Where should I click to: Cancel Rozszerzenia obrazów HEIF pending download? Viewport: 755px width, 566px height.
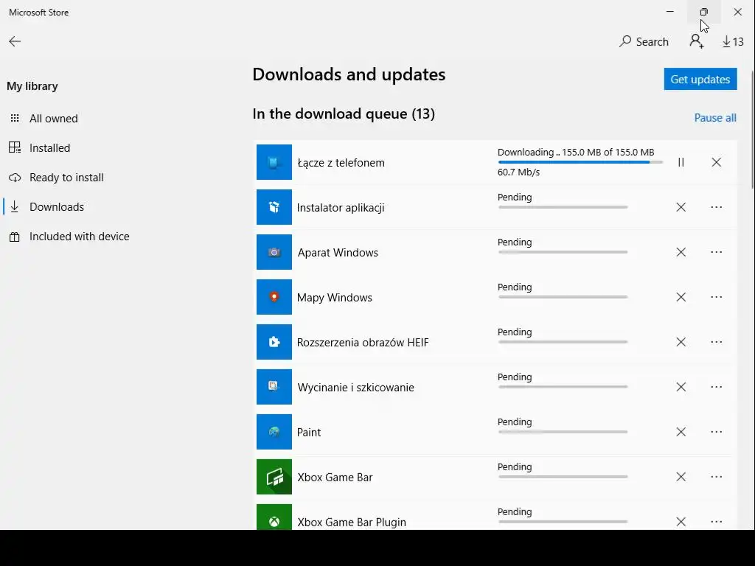(681, 342)
